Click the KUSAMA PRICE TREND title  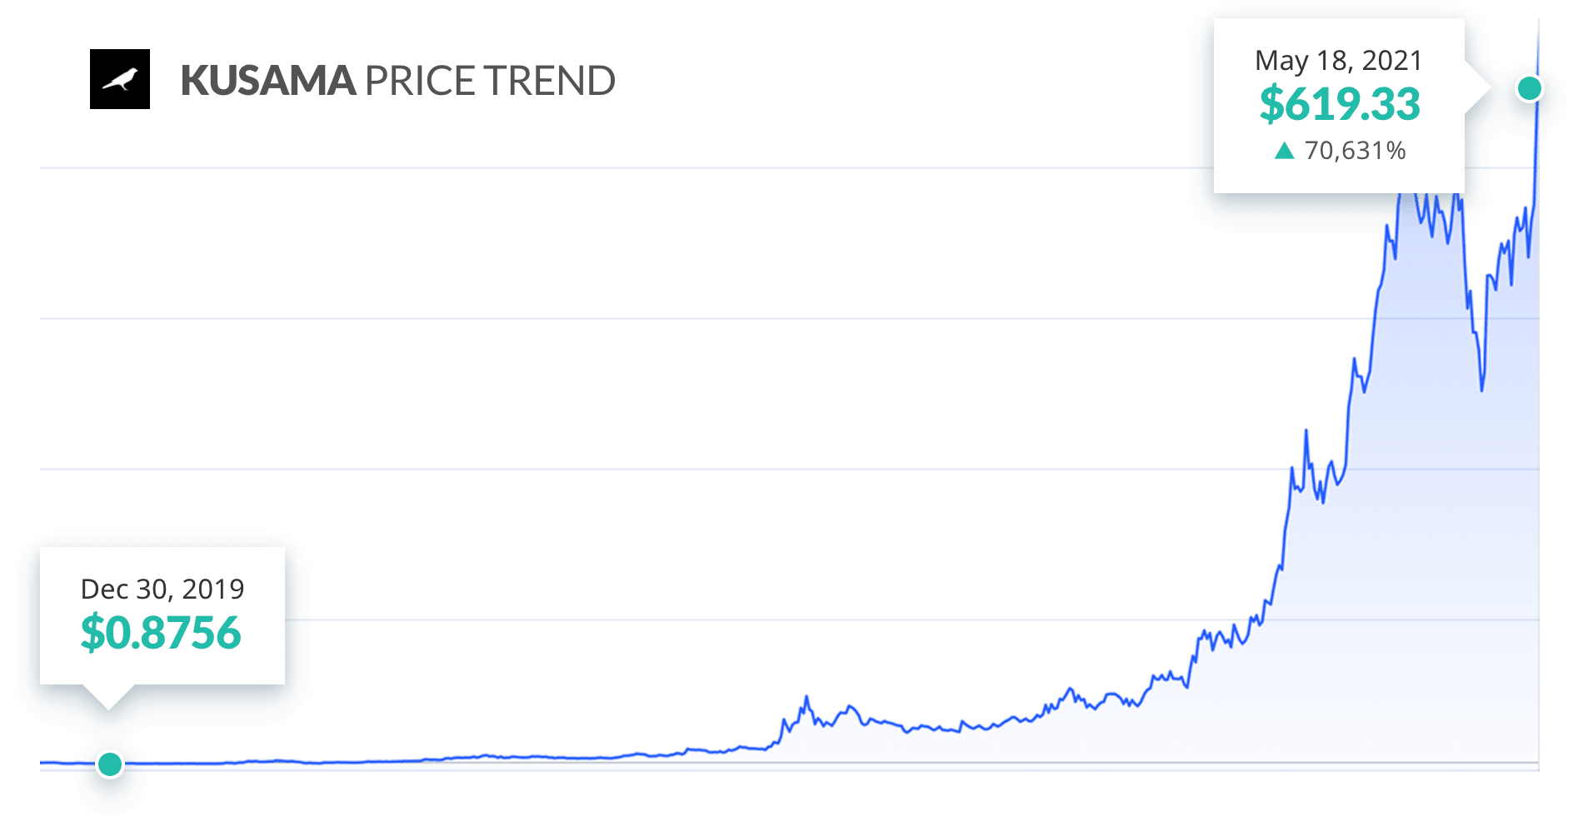397,81
